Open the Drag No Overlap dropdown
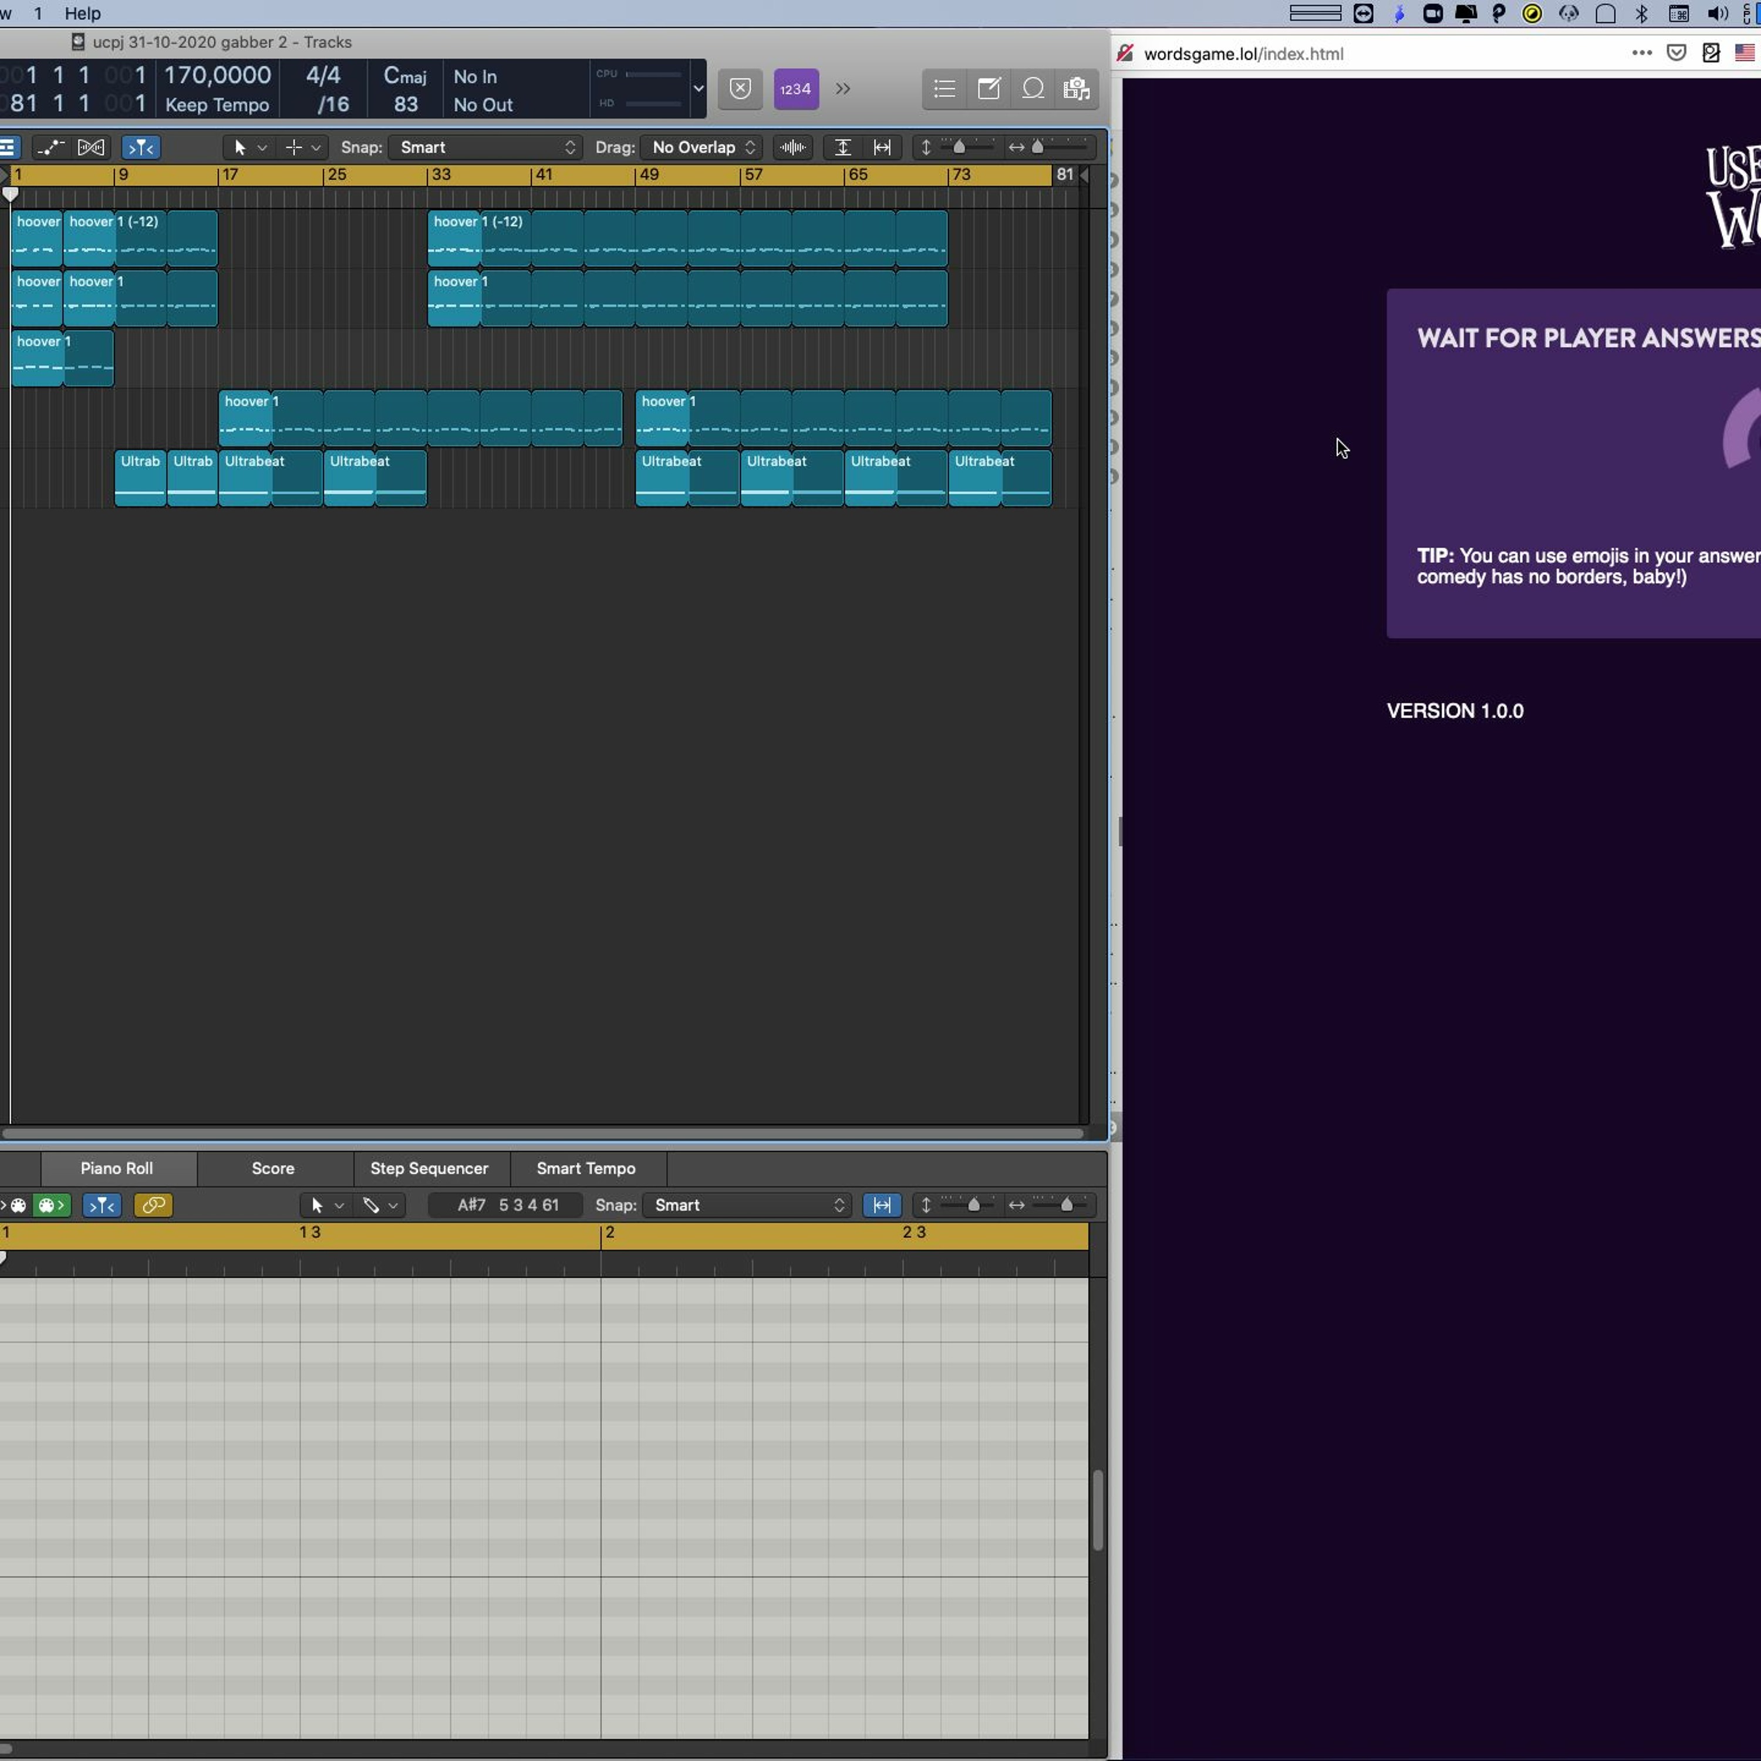The image size is (1761, 1761). pyautogui.click(x=701, y=147)
